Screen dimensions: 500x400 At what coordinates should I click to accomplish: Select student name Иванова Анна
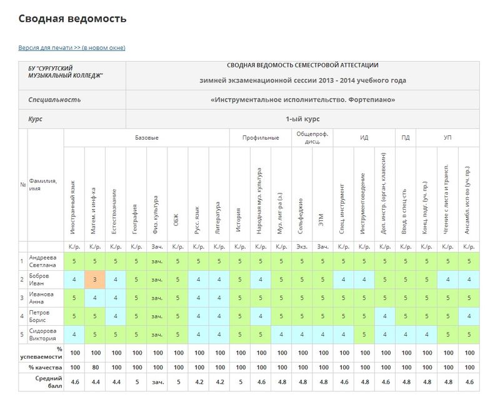point(41,298)
